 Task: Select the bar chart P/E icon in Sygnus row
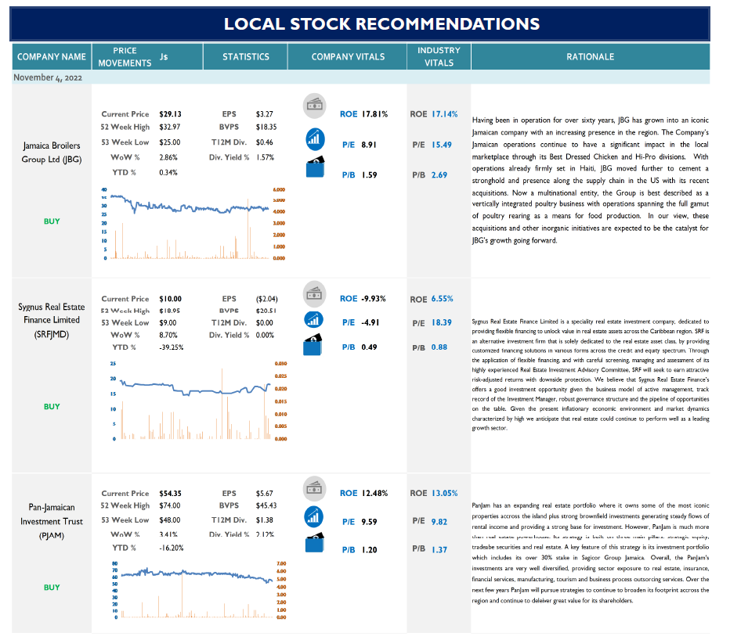[314, 319]
